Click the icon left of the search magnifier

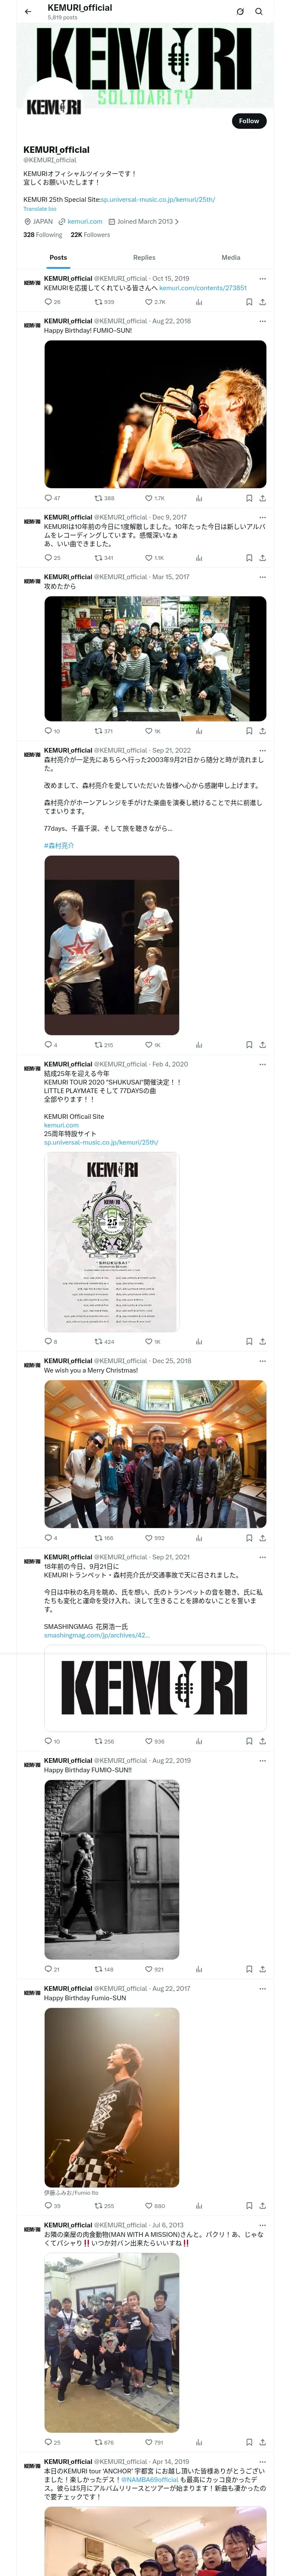coord(240,12)
